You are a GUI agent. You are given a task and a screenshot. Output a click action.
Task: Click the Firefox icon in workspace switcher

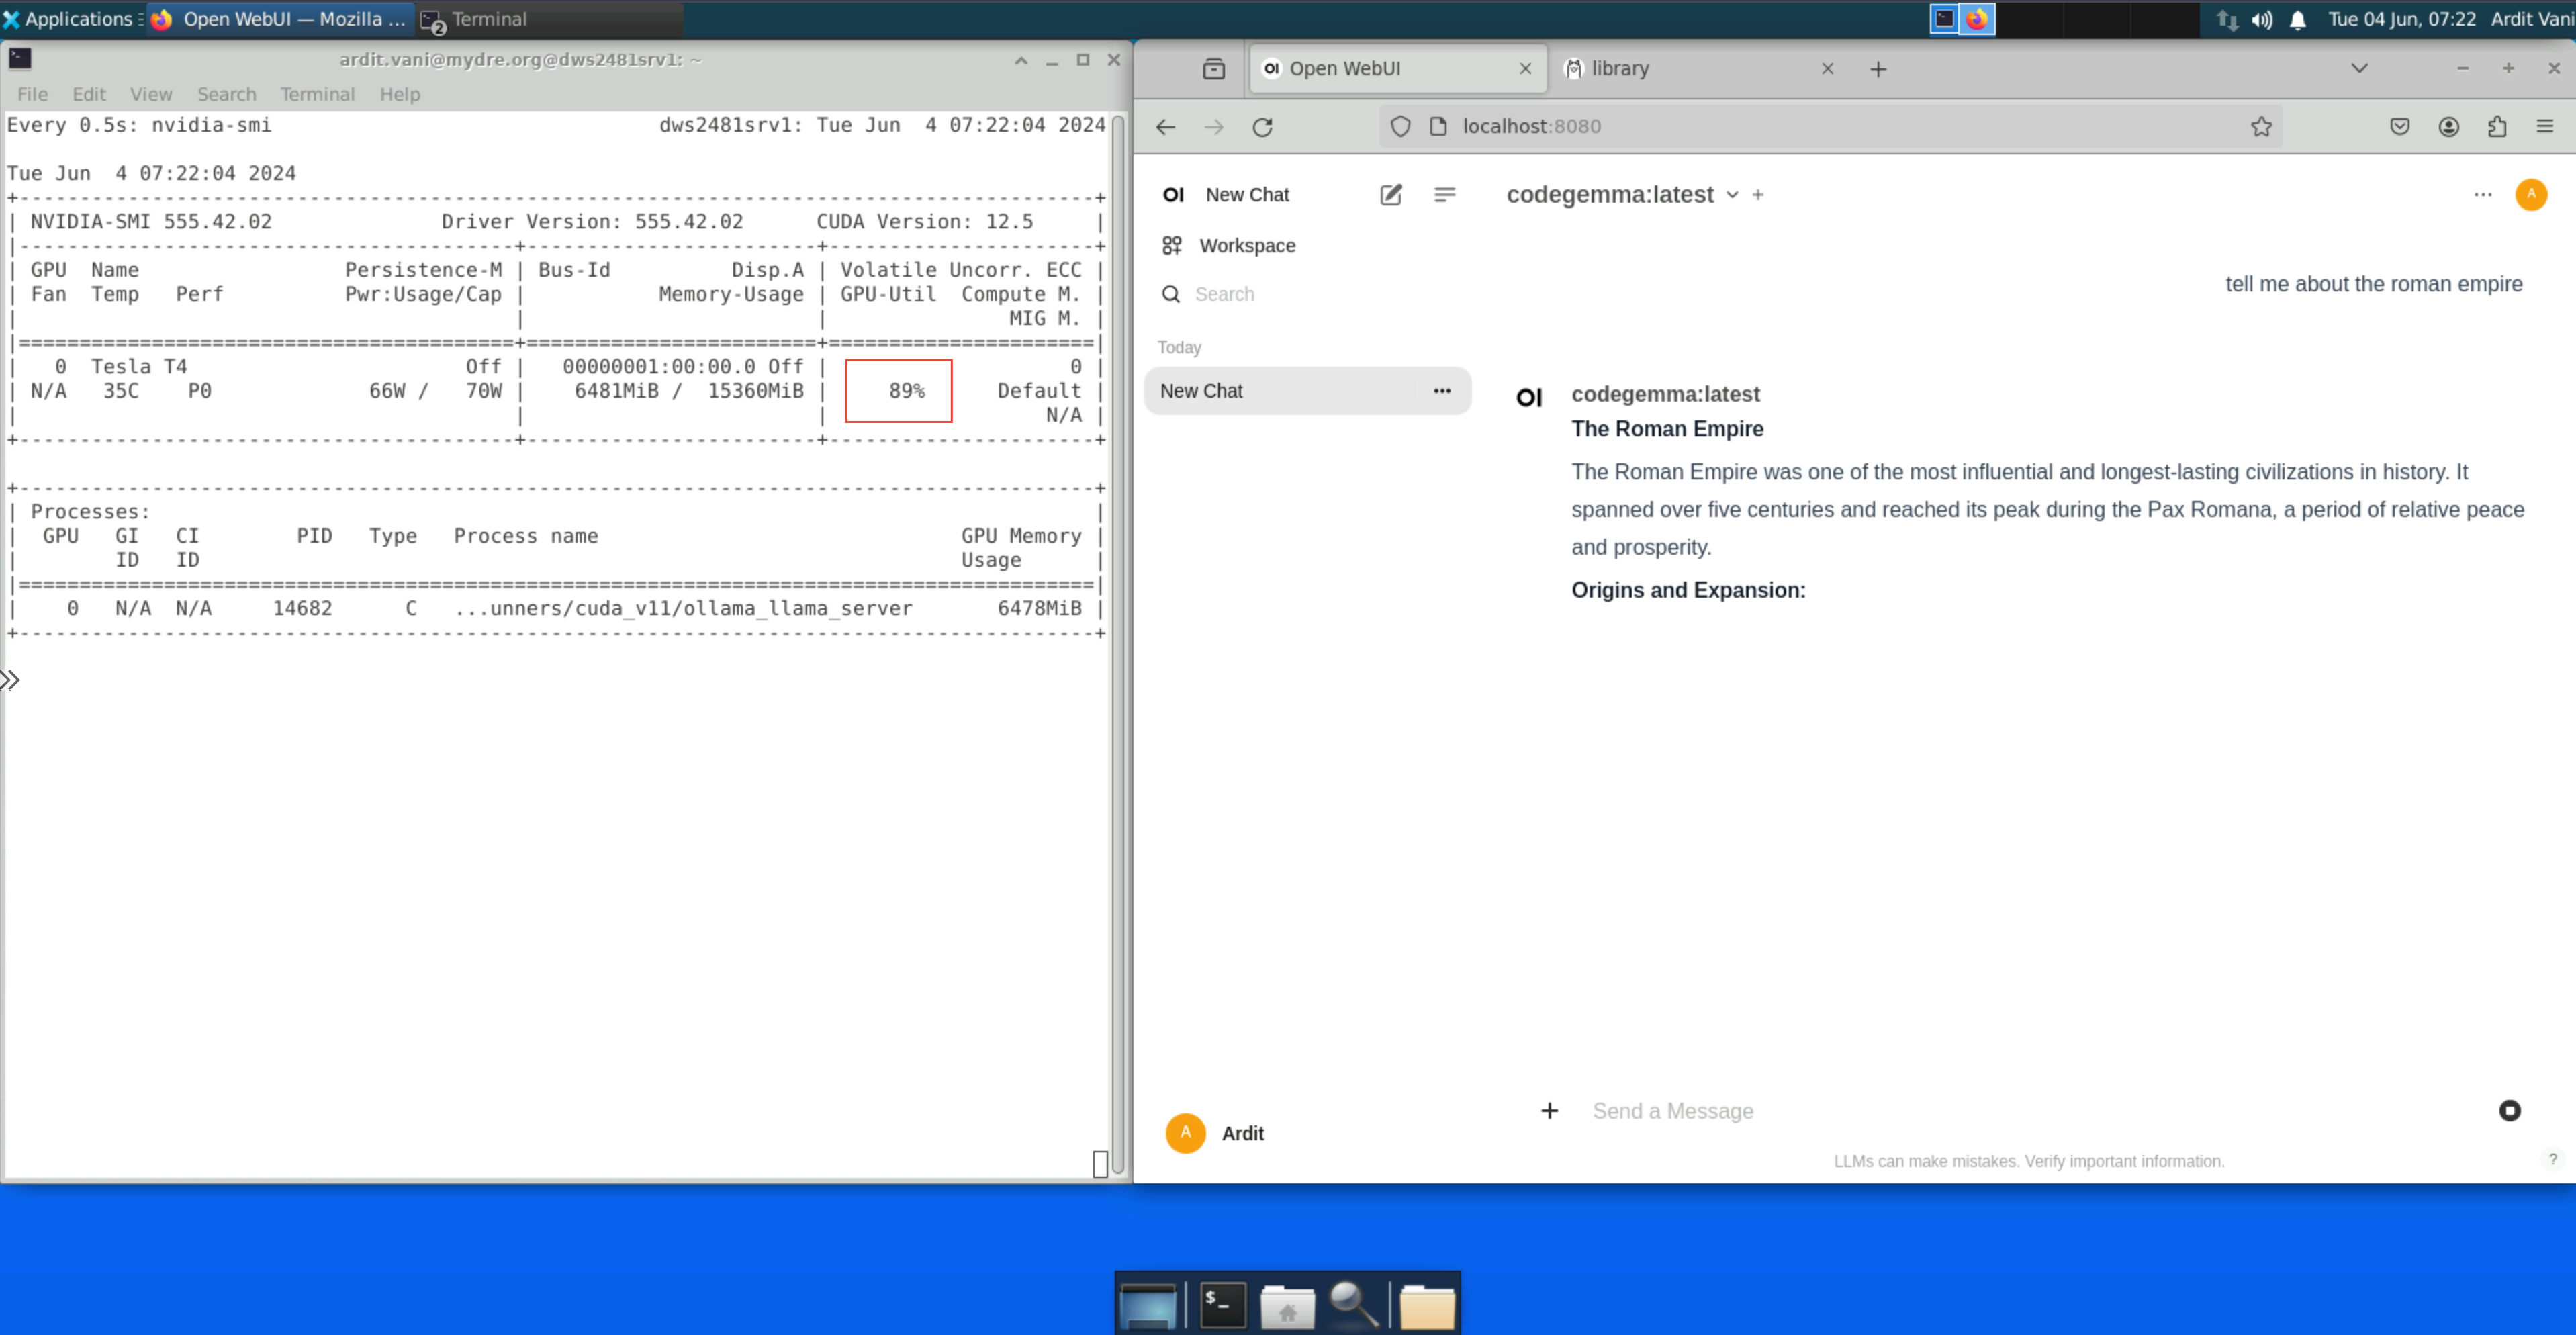pyautogui.click(x=1976, y=18)
